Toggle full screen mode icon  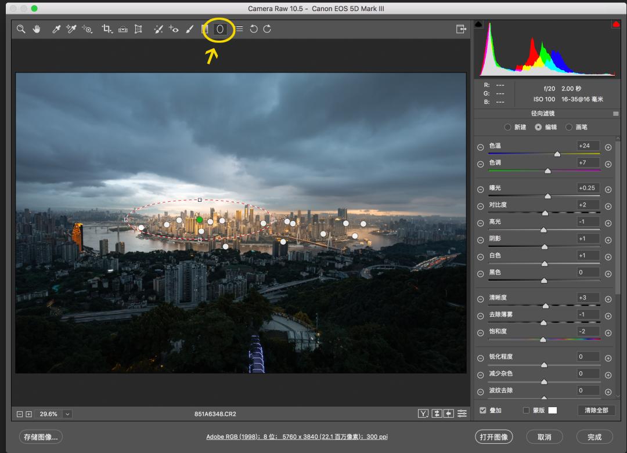click(461, 29)
